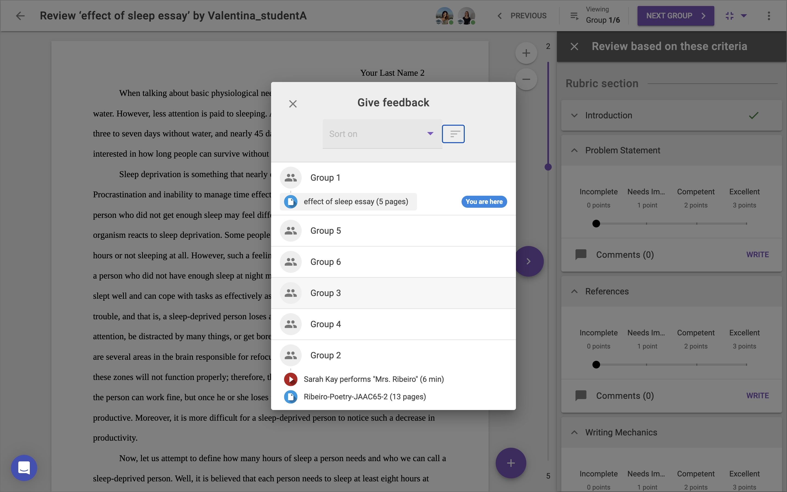787x492 pixels.
Task: Click the Group 1 people icon
Action: pyautogui.click(x=290, y=178)
